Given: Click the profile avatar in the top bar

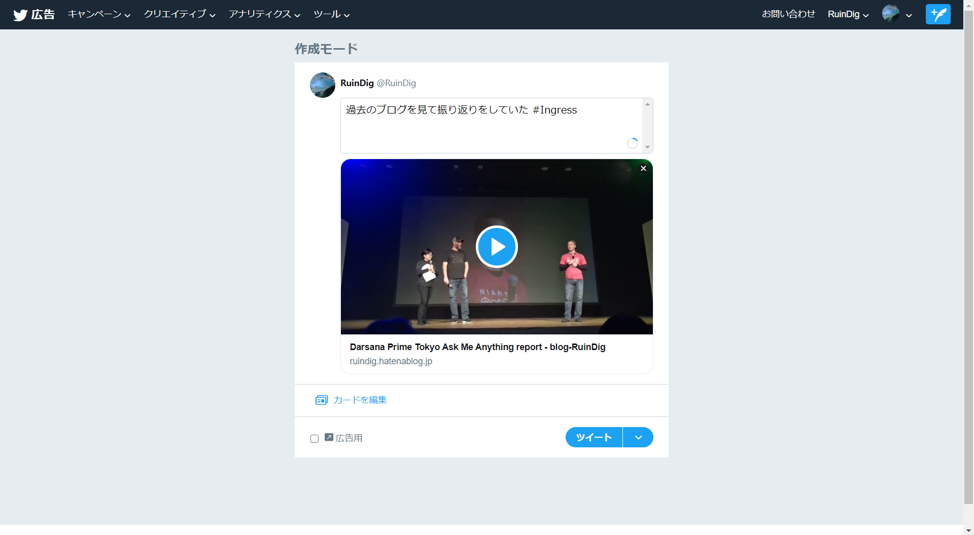Looking at the screenshot, I should pos(891,14).
